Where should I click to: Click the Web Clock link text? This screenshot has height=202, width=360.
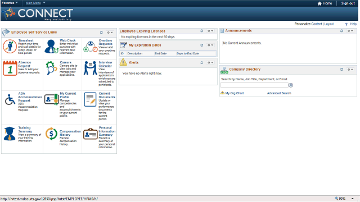point(67,40)
